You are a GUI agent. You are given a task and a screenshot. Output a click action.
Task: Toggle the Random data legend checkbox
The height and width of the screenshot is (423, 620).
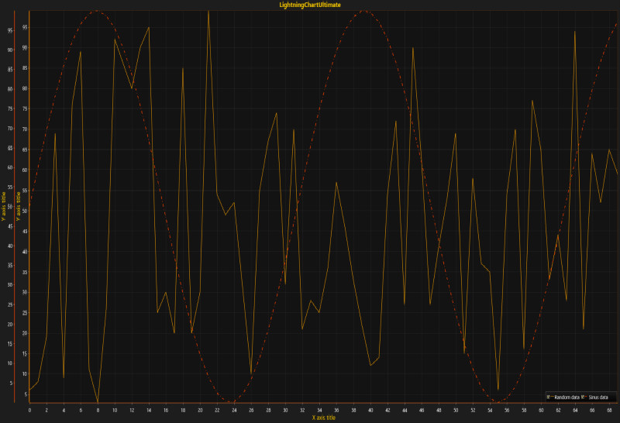[548, 397]
